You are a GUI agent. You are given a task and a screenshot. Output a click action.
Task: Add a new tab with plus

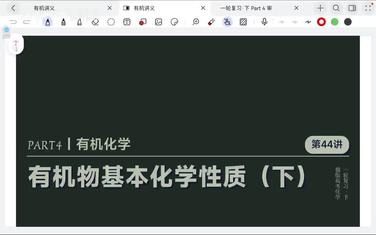[x=320, y=8]
